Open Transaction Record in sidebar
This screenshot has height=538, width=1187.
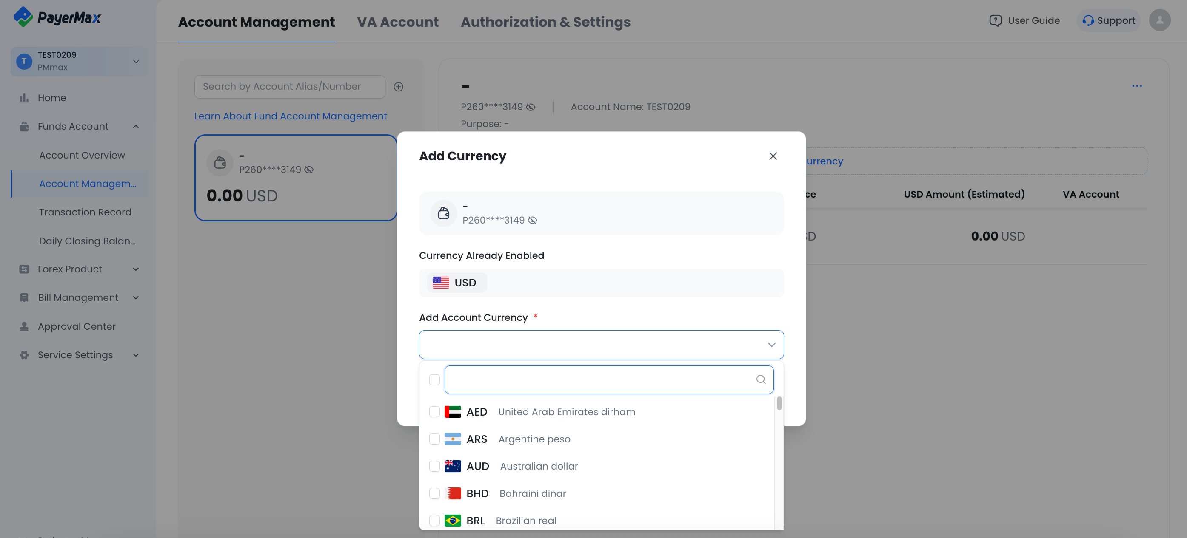pyautogui.click(x=85, y=212)
